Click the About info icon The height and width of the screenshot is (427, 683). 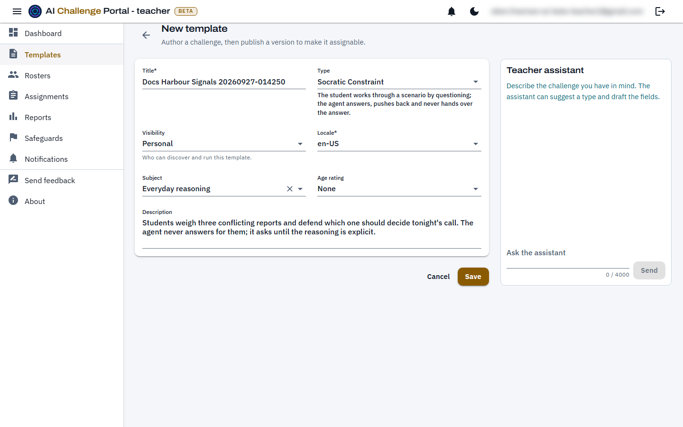pyautogui.click(x=13, y=201)
